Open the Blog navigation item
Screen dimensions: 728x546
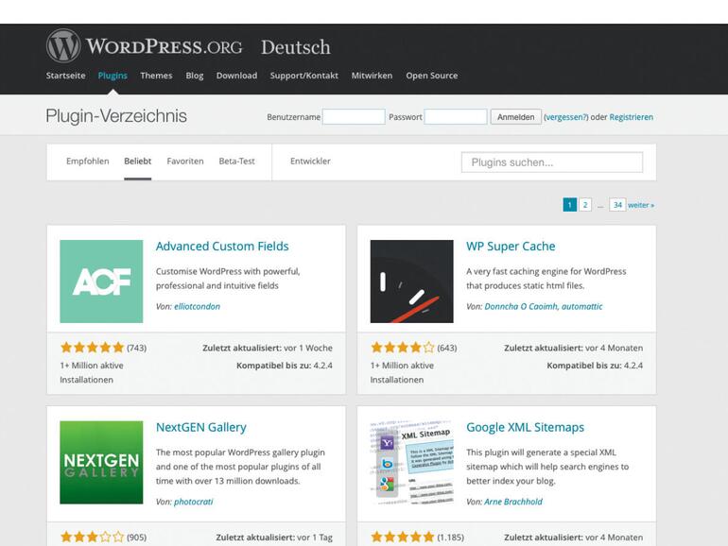pos(195,76)
